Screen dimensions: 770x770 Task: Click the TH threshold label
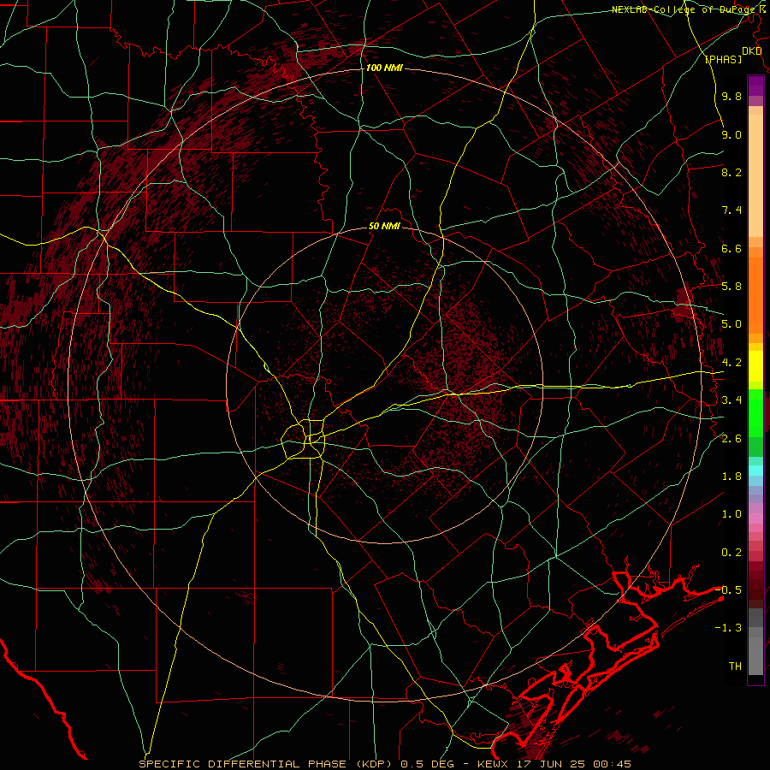pos(735,666)
